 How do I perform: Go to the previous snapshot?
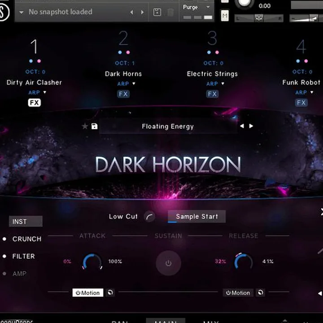click(131, 12)
